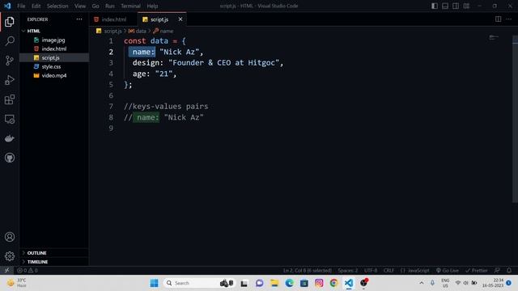Screen dimensions: 518x291
Task: Open the Manage gear icon
Action: point(10,256)
